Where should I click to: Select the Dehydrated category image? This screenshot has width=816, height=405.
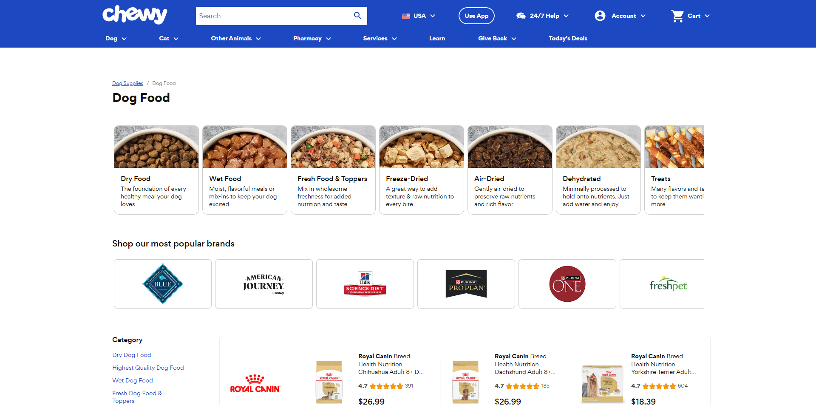(598, 147)
